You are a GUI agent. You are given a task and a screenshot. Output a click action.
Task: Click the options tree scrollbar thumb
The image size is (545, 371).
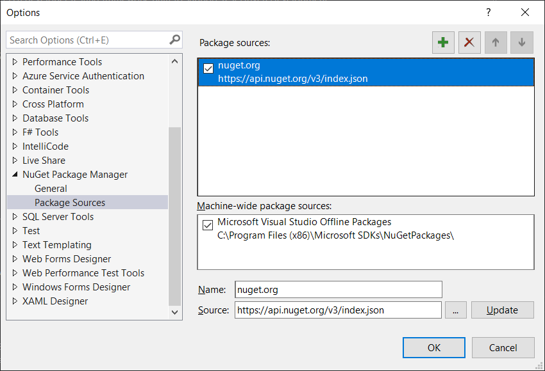[x=174, y=217]
